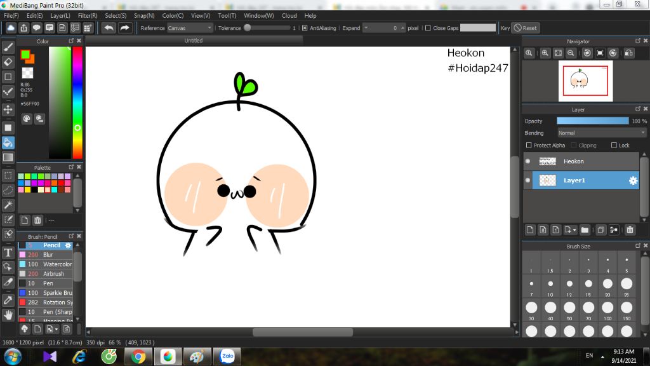
Task: Toggle the AntiAliasing checkbox
Action: [x=305, y=28]
